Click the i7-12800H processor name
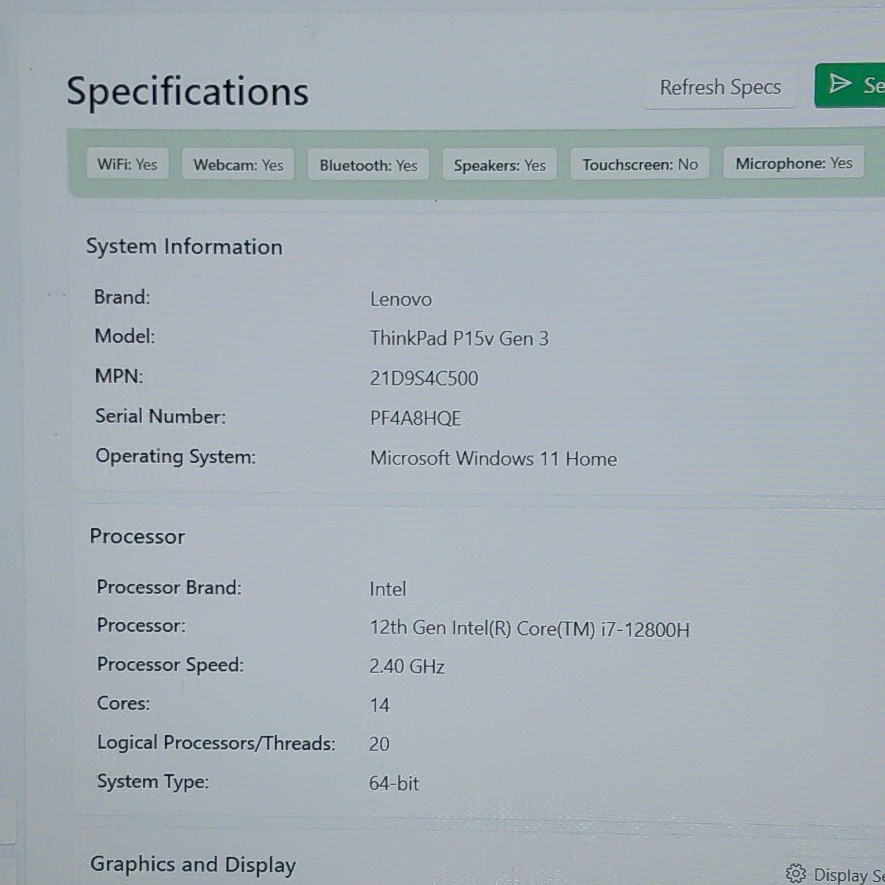This screenshot has height=885, width=885. tap(530, 628)
